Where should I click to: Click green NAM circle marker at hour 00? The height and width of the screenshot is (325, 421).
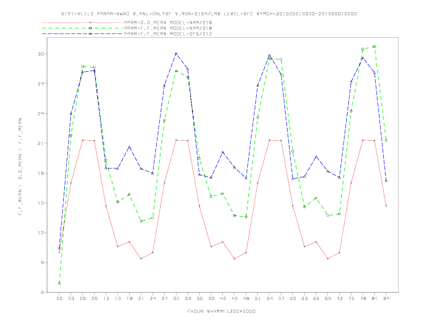(60, 284)
